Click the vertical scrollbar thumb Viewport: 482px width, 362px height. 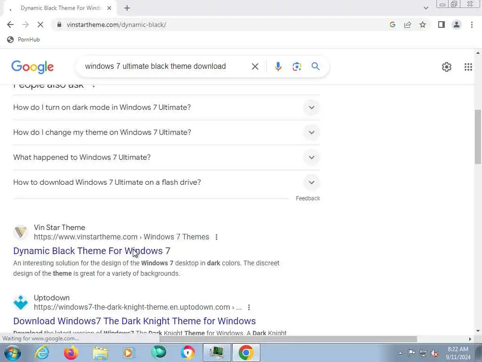(478, 137)
